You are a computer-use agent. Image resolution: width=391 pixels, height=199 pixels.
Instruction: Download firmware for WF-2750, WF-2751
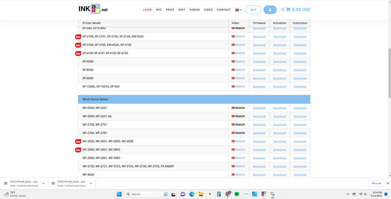[x=259, y=124]
